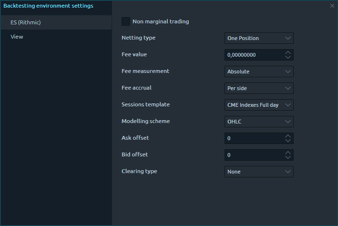338x226 pixels.
Task: Increase Ask offset with up arrow
Action: click(x=287, y=136)
